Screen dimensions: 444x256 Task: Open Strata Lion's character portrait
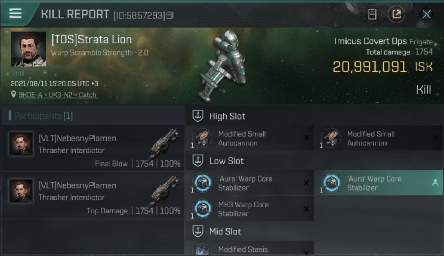[x=28, y=49]
